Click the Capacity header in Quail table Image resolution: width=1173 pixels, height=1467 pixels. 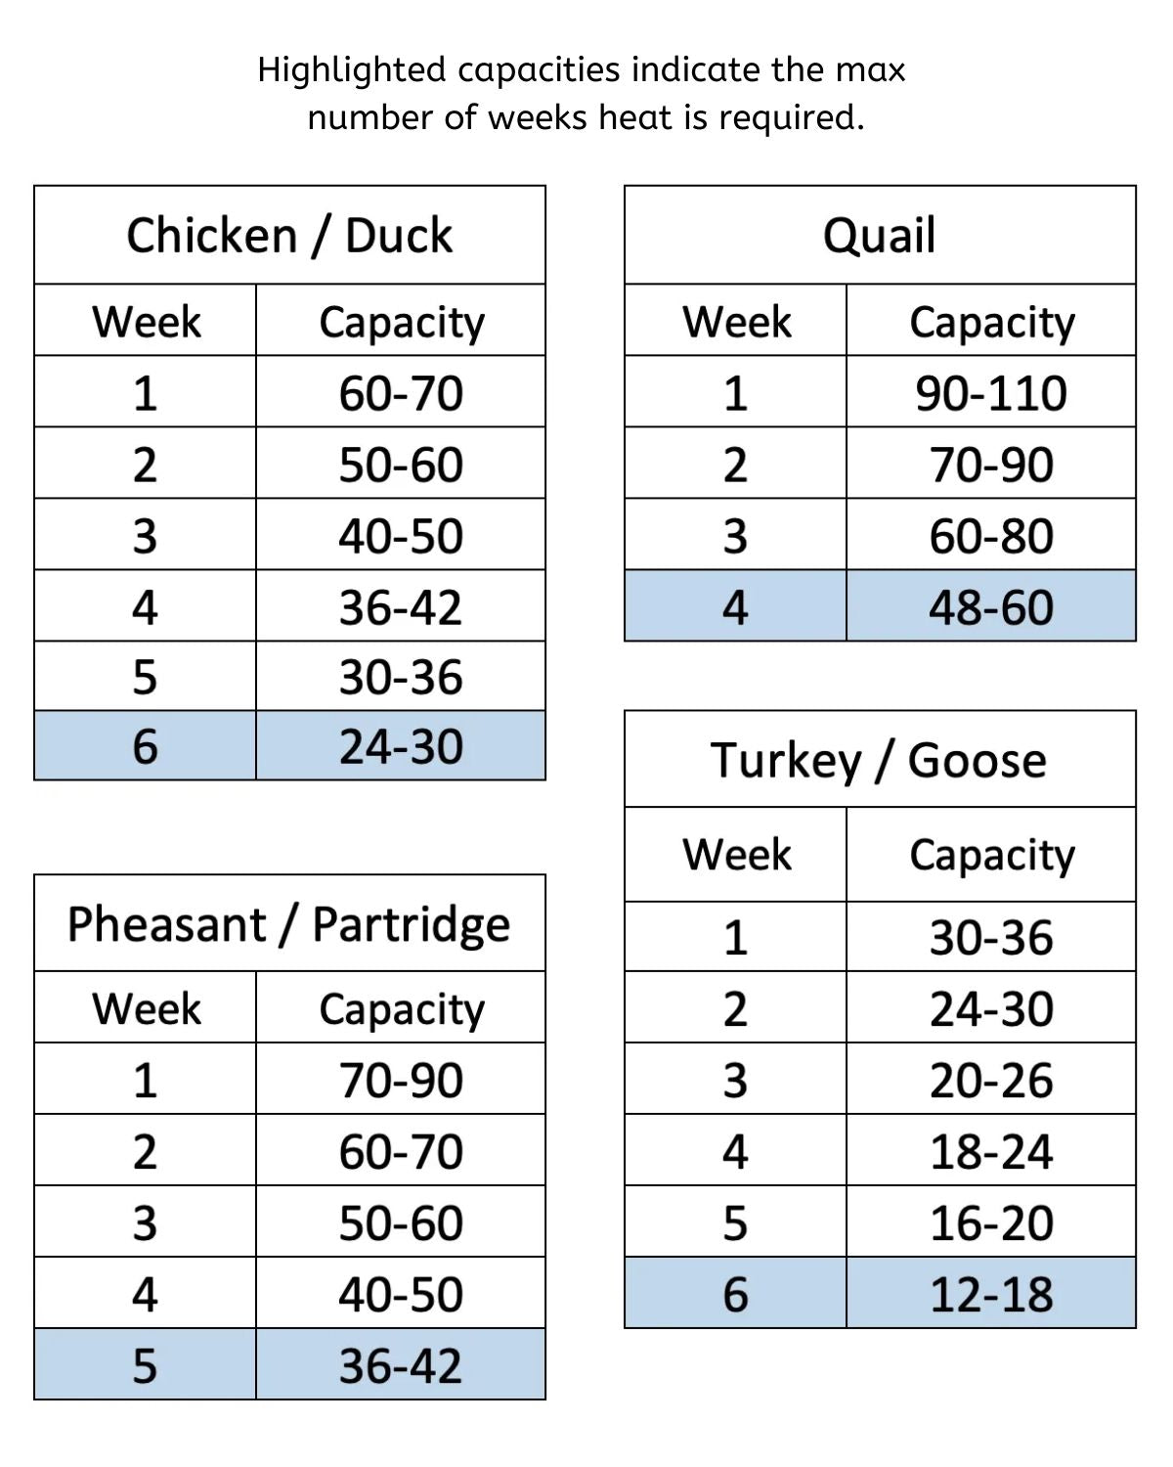[990, 321]
